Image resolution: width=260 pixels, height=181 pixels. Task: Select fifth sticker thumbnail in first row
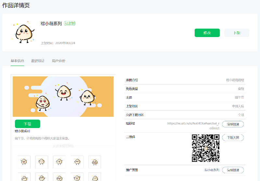click(x=95, y=162)
